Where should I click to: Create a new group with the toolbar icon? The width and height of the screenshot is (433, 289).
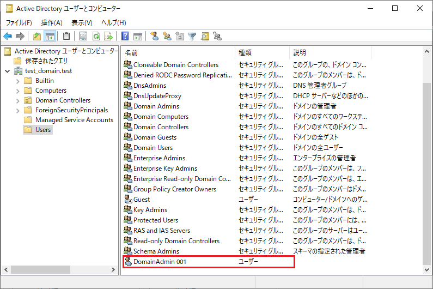click(167, 36)
